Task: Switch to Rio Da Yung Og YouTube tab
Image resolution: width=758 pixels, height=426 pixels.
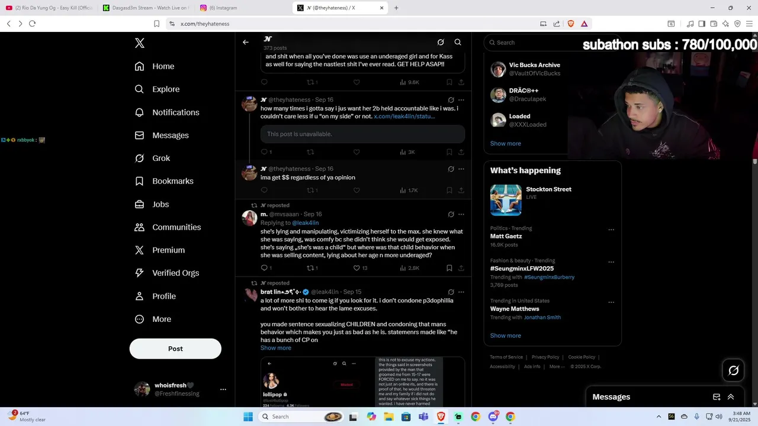Action: coord(49,8)
